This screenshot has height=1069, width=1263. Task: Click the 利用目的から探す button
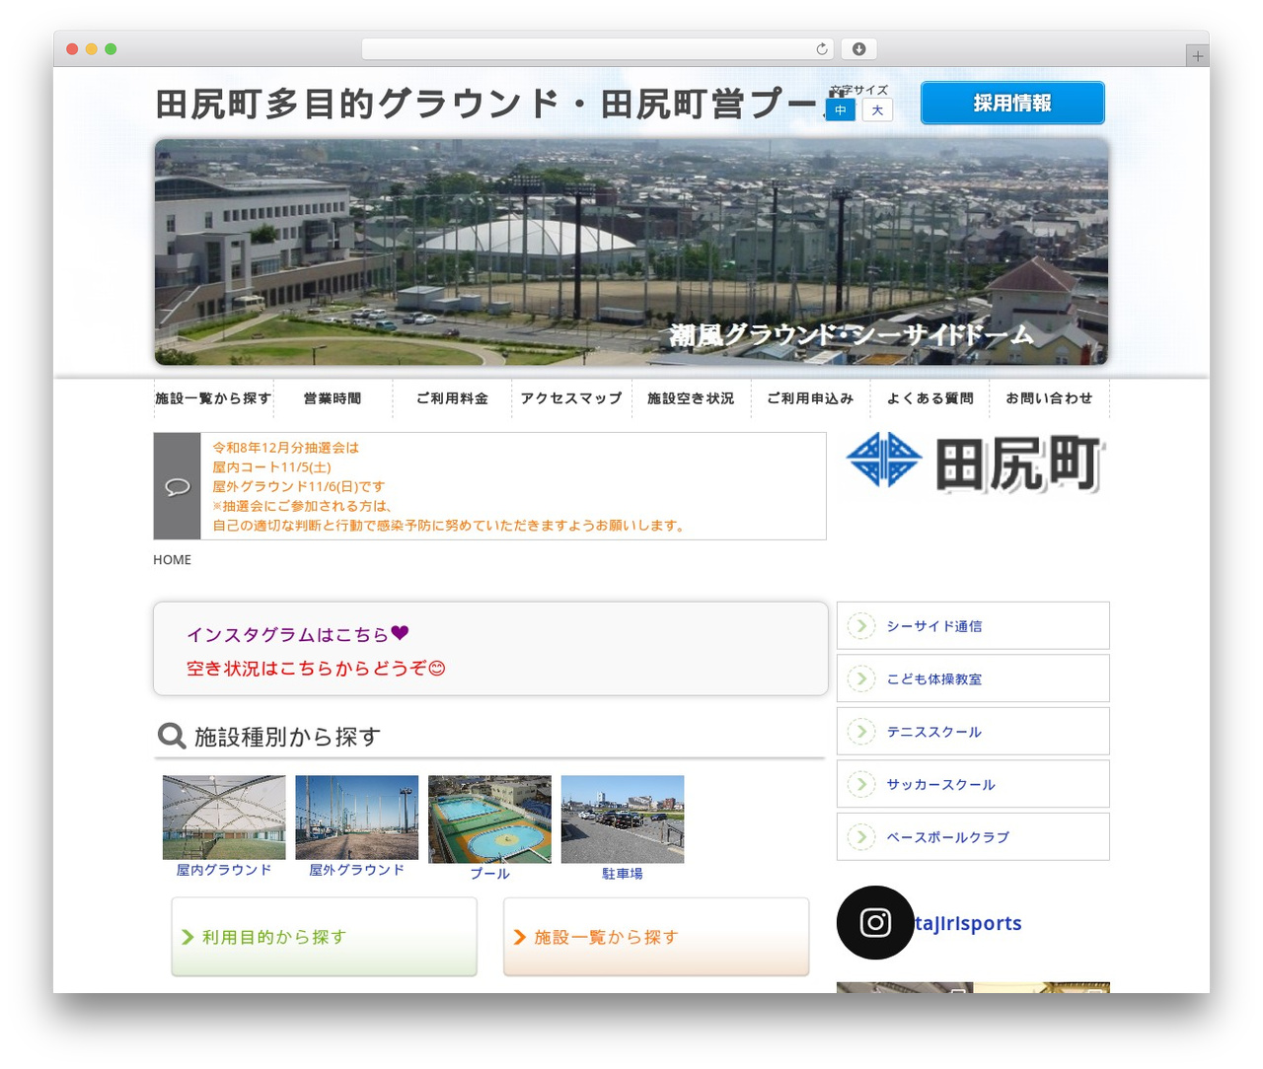pyautogui.click(x=324, y=937)
